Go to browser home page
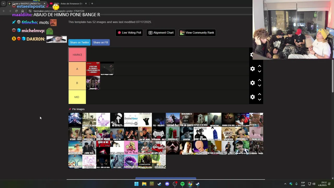 pyautogui.click(x=23, y=11)
